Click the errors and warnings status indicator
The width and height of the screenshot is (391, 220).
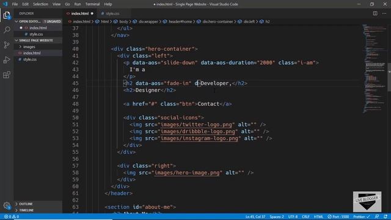click(x=12, y=216)
